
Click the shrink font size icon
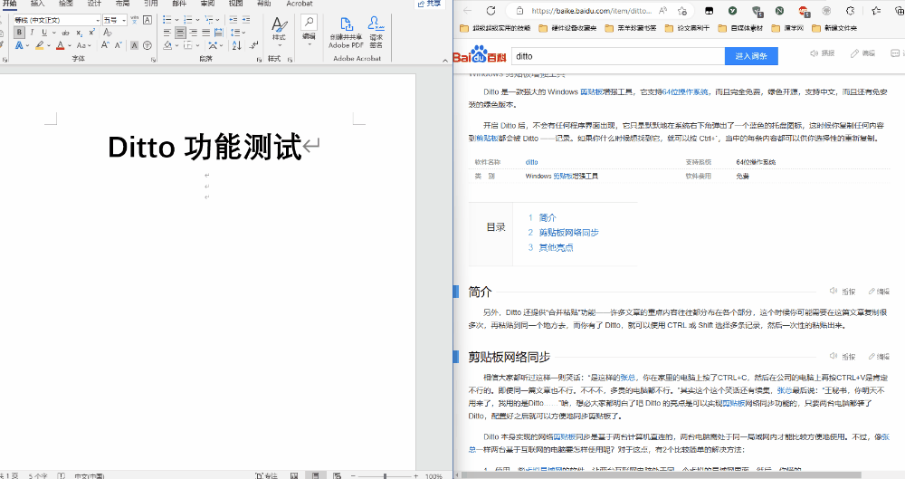point(118,45)
